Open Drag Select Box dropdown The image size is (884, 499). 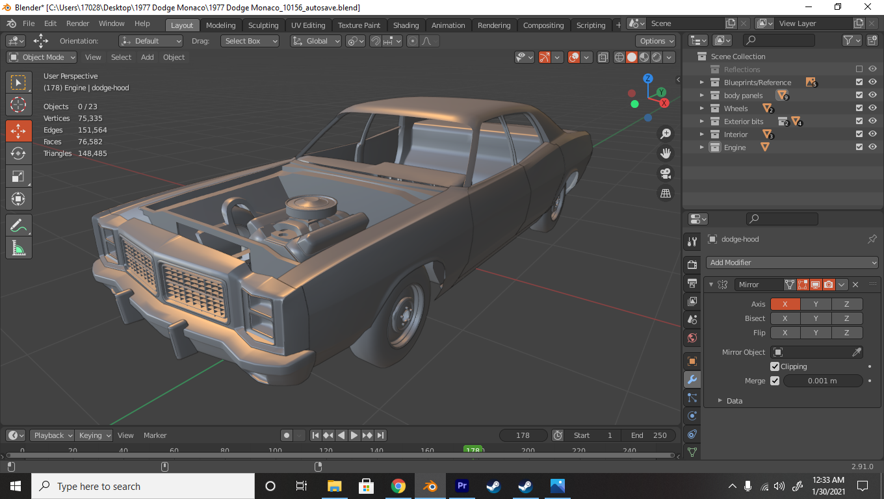250,41
